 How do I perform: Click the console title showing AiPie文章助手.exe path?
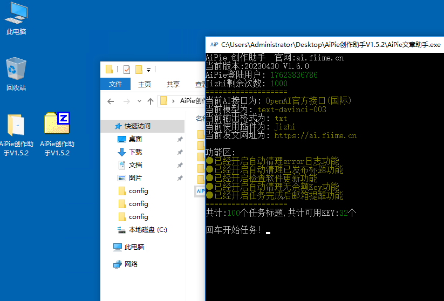pyautogui.click(x=331, y=45)
